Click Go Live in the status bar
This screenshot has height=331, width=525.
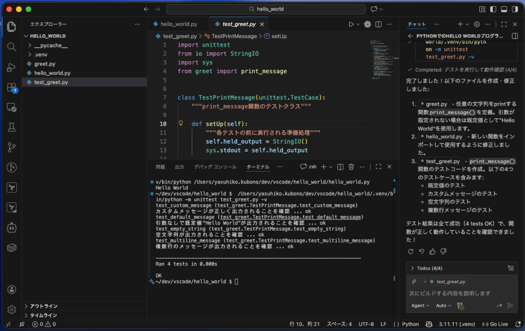pos(495,324)
